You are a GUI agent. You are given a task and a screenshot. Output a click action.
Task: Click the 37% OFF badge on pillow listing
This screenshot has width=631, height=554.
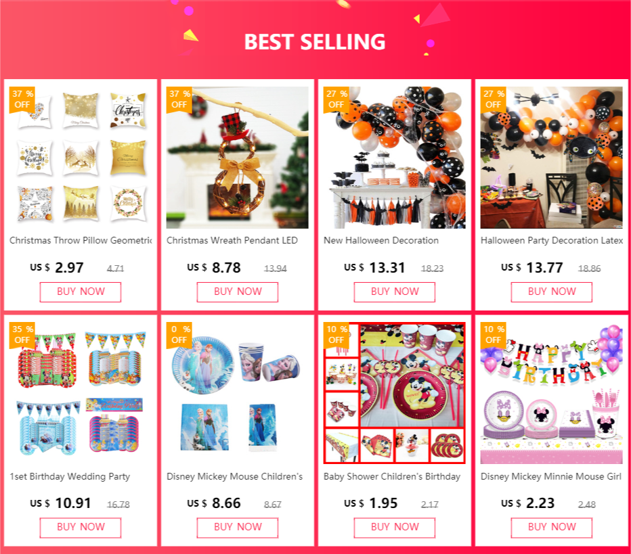pos(22,99)
